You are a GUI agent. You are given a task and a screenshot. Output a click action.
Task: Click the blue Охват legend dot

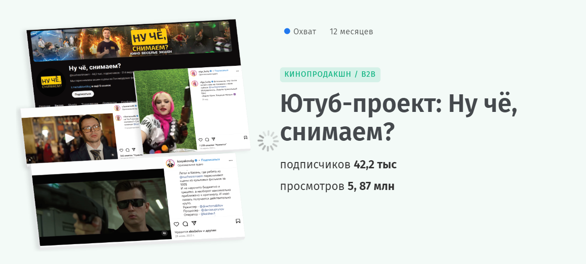(287, 31)
